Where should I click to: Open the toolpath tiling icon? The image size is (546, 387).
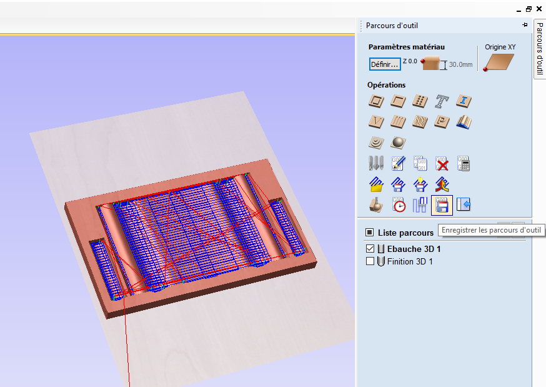[x=420, y=205]
